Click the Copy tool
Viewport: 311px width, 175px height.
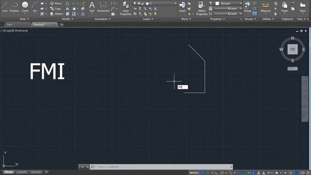pyautogui.click(x=56, y=9)
